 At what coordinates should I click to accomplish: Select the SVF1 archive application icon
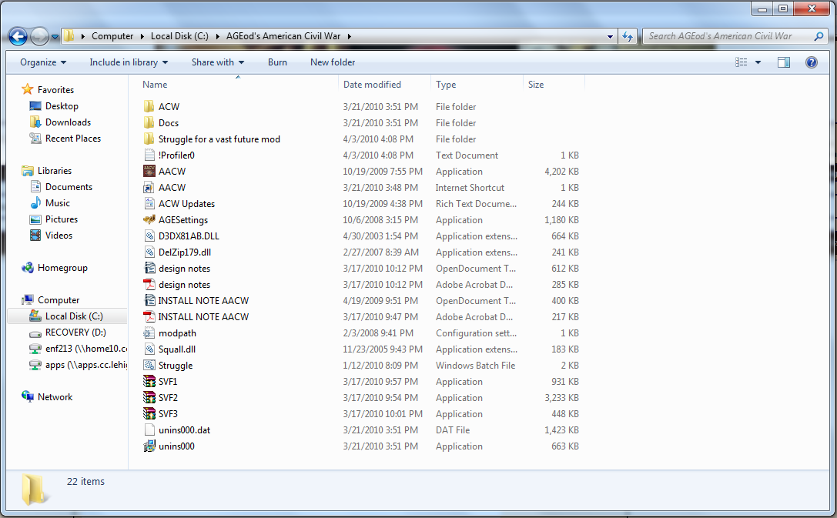click(x=149, y=382)
